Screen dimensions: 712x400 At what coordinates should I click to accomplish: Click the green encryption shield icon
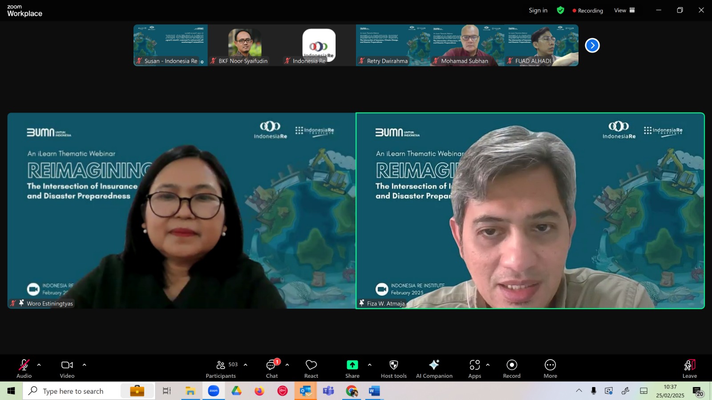coord(560,10)
